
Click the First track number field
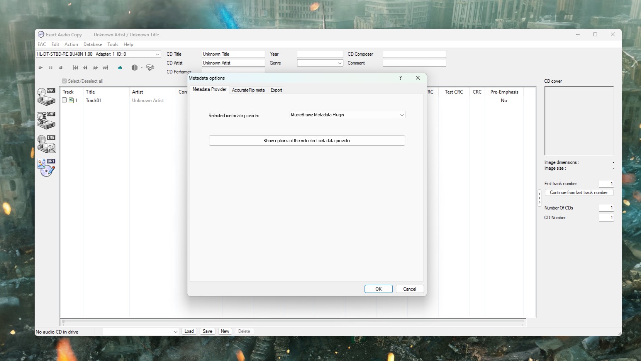[606, 184]
